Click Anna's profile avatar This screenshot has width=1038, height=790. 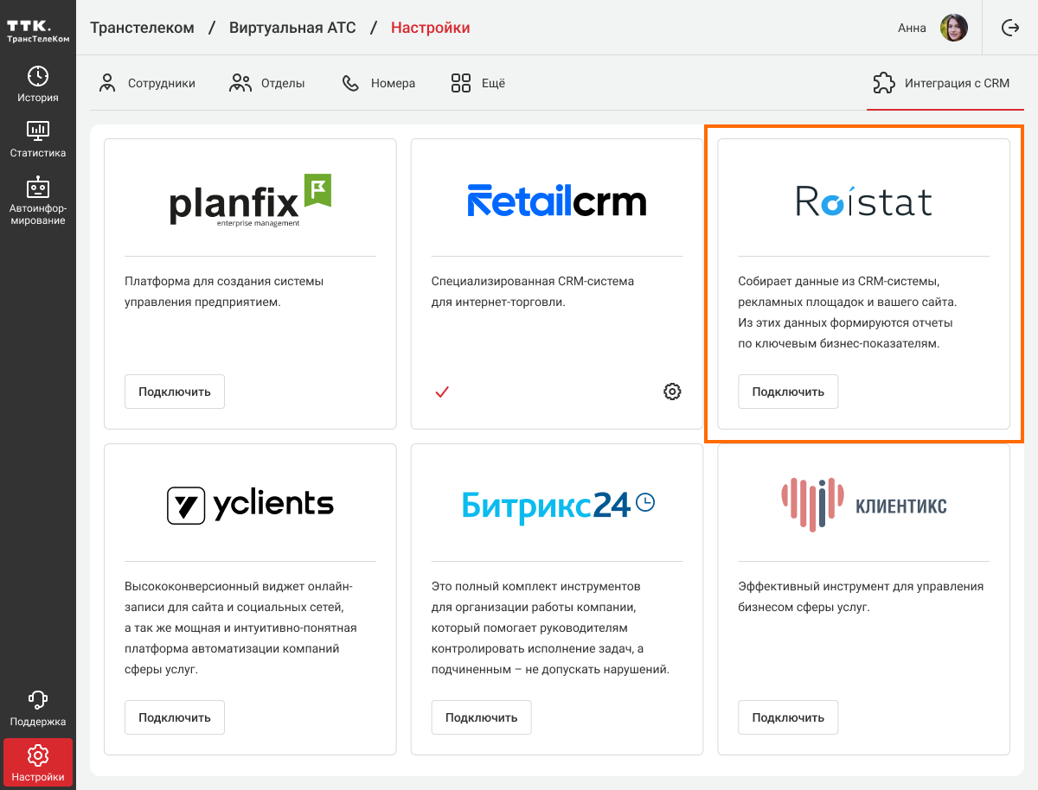pyautogui.click(x=953, y=28)
